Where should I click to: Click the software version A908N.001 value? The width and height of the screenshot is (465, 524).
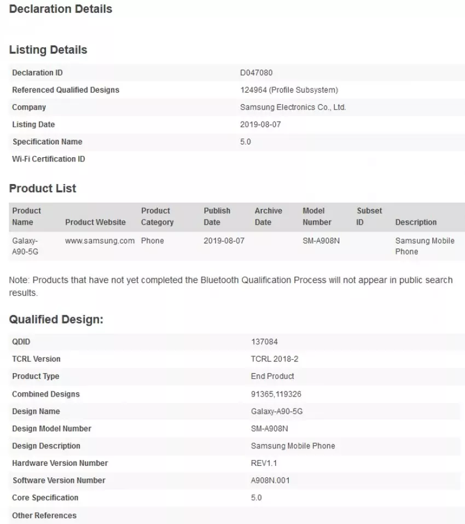click(x=270, y=481)
